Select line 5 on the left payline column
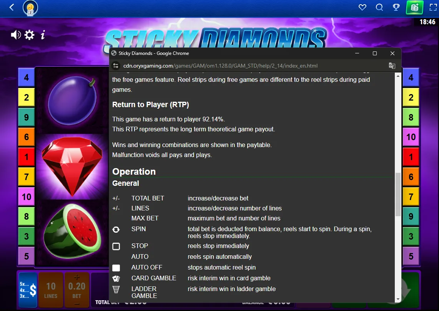 click(26, 256)
